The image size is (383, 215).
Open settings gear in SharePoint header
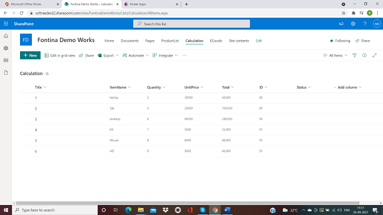(x=353, y=24)
